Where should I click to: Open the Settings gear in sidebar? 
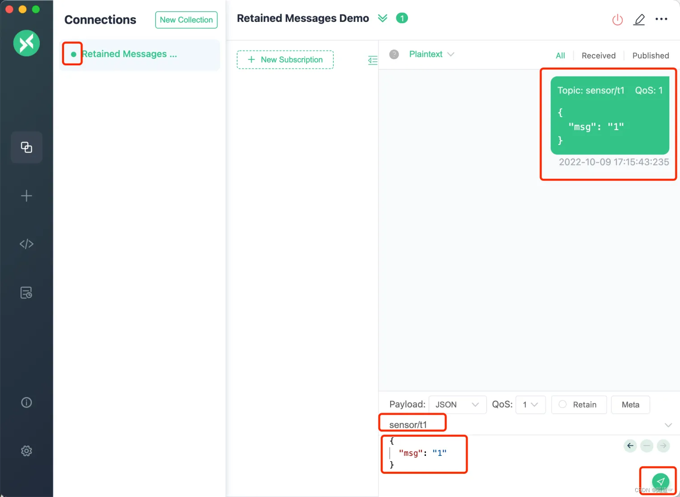(26, 451)
